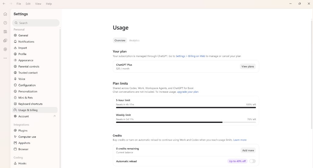The width and height of the screenshot is (313, 168).
Task: Open Account external link arrow
Action: (54, 116)
